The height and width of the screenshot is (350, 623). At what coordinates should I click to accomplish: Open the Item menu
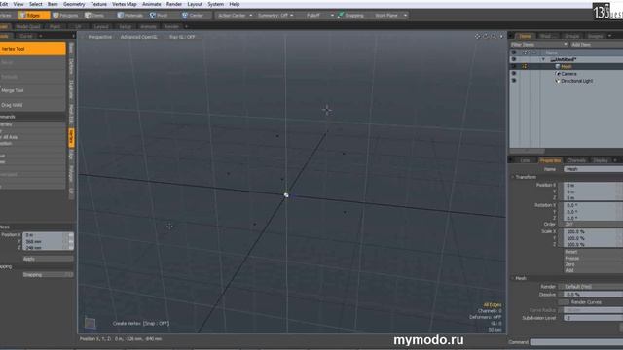coord(53,4)
